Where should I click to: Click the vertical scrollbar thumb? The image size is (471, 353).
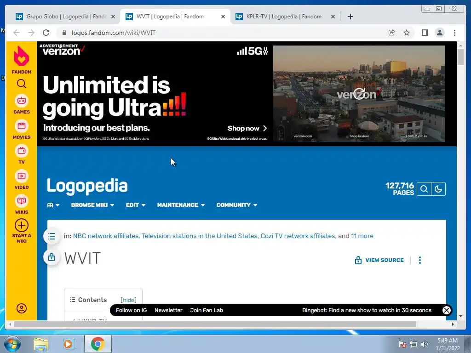(x=460, y=57)
